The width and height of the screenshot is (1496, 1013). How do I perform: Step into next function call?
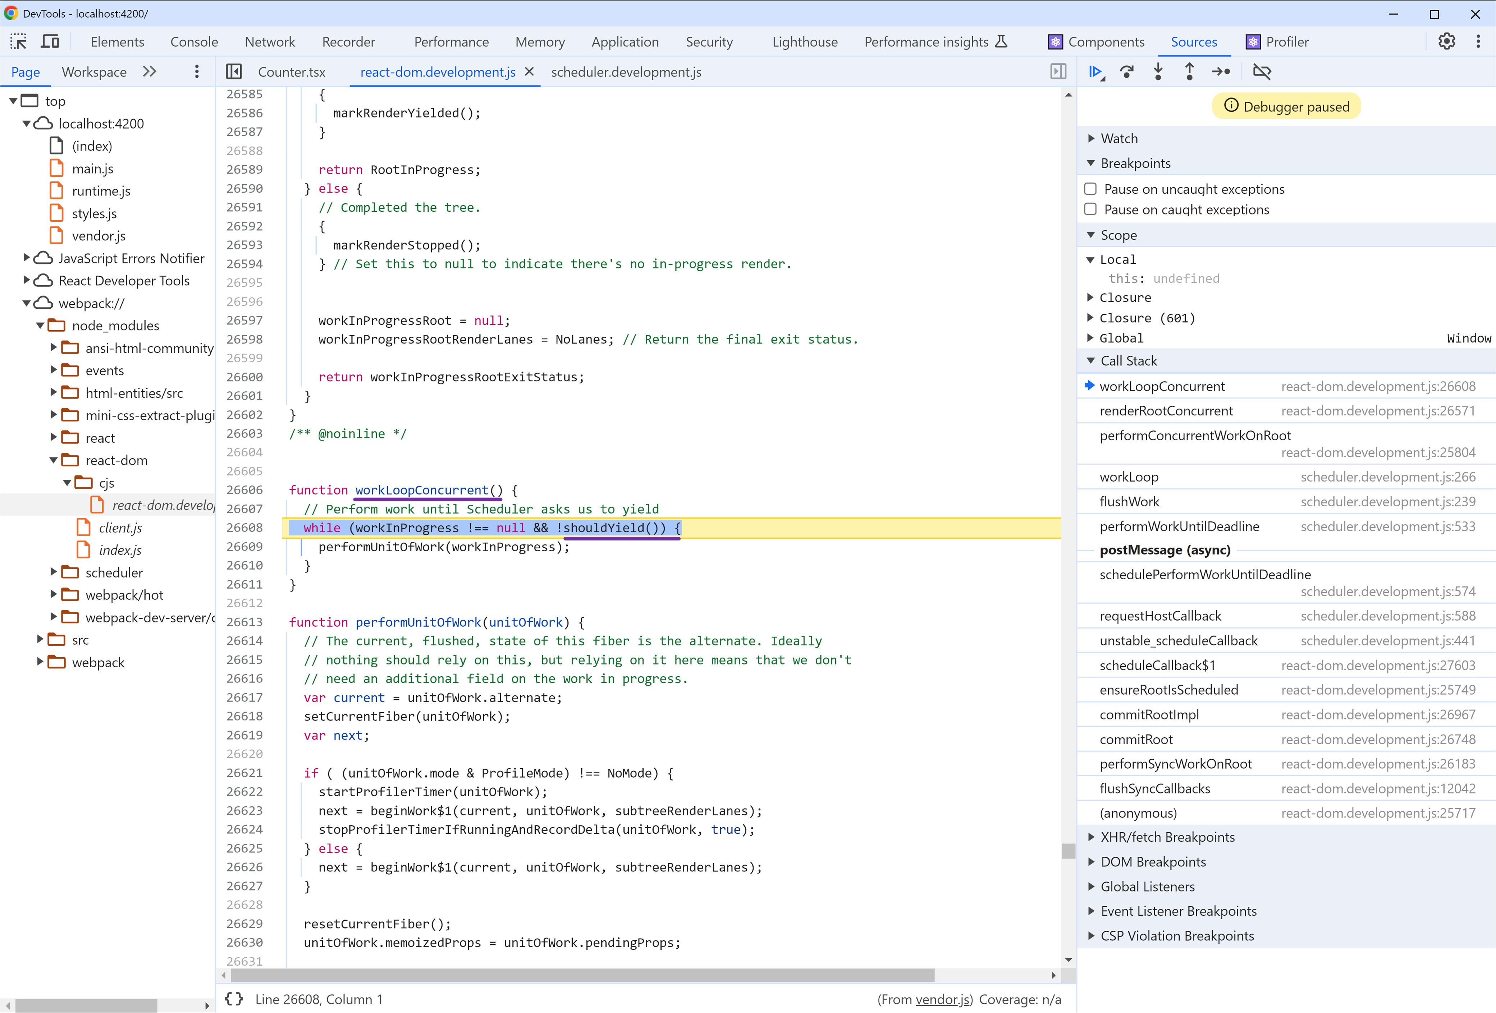point(1158,72)
